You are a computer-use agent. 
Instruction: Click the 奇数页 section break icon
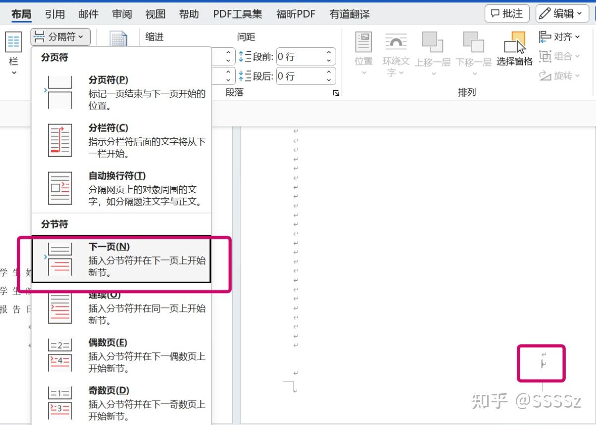point(60,403)
